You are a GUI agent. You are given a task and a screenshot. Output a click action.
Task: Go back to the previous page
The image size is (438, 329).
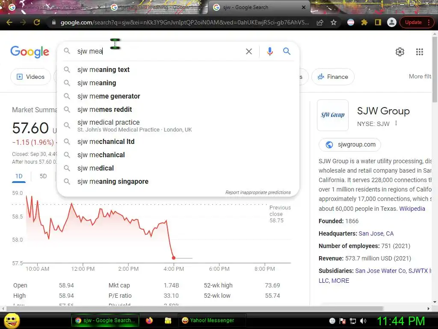[x=9, y=22]
